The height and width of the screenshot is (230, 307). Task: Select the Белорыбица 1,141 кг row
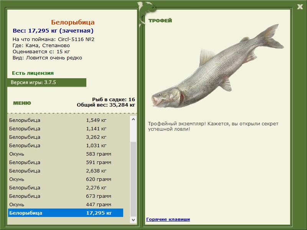tap(66, 128)
